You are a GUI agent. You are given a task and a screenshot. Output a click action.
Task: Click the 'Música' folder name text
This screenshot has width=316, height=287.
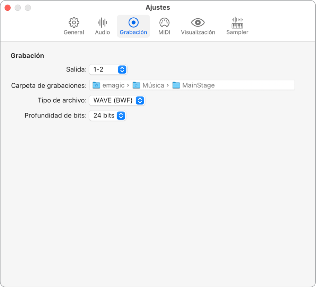point(153,85)
